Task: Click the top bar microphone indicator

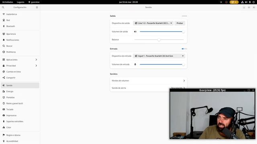Action: [250, 2]
